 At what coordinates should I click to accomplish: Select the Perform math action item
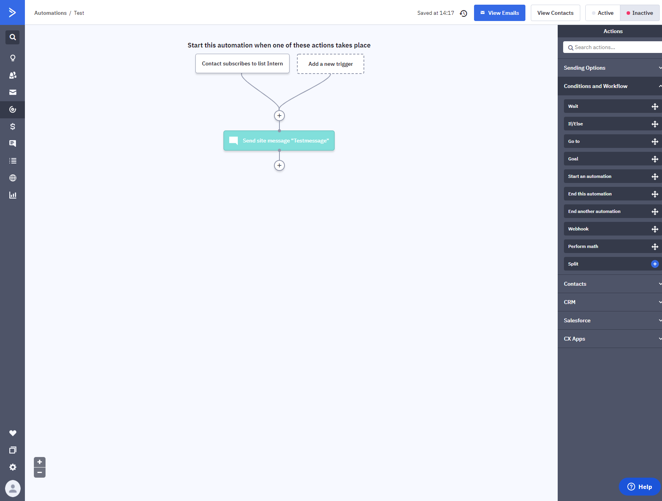click(x=613, y=246)
